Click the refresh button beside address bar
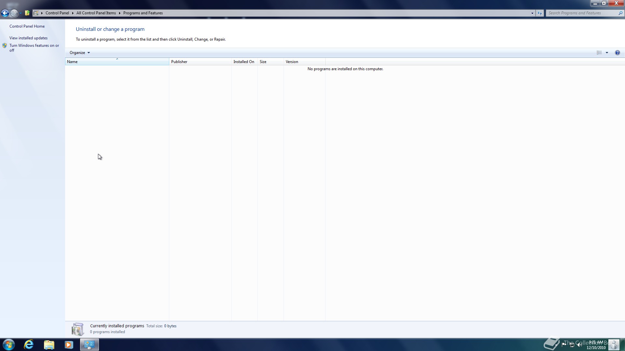Screen dimensions: 625x351 coord(540,13)
